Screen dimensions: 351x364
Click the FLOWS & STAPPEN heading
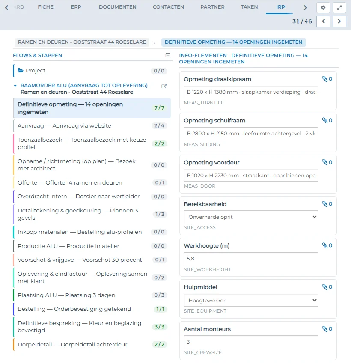tap(38, 55)
